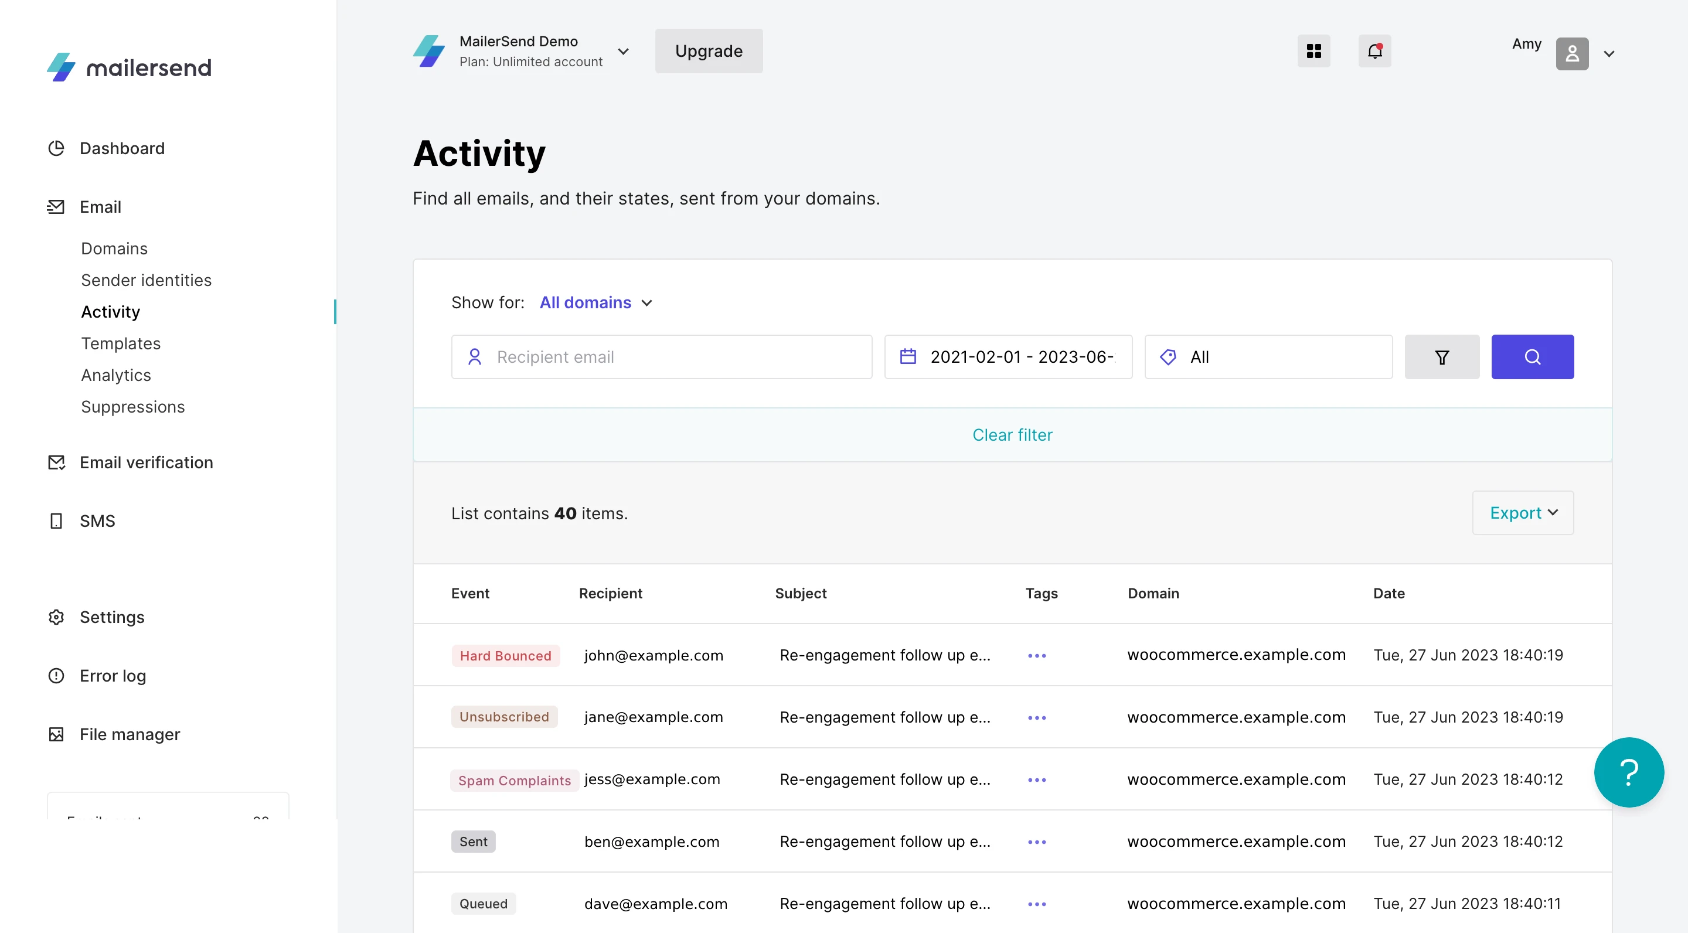The width and height of the screenshot is (1688, 933).
Task: Click the blue search magnifier button
Action: (x=1532, y=357)
